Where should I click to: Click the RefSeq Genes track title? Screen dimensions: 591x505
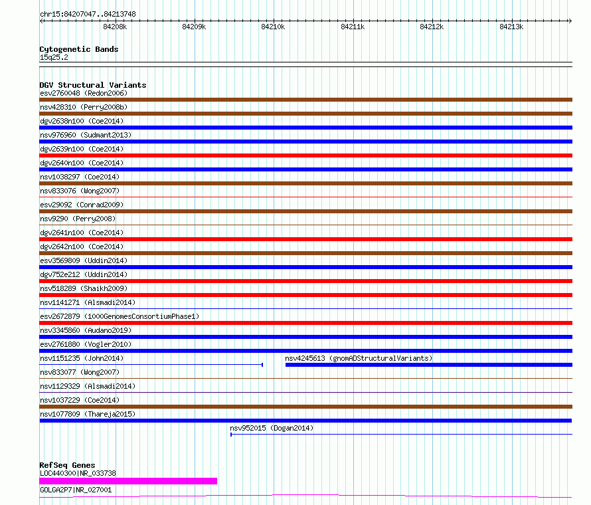[67, 465]
